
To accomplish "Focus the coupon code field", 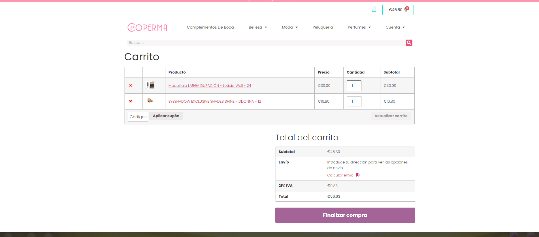I will tap(138, 117).
